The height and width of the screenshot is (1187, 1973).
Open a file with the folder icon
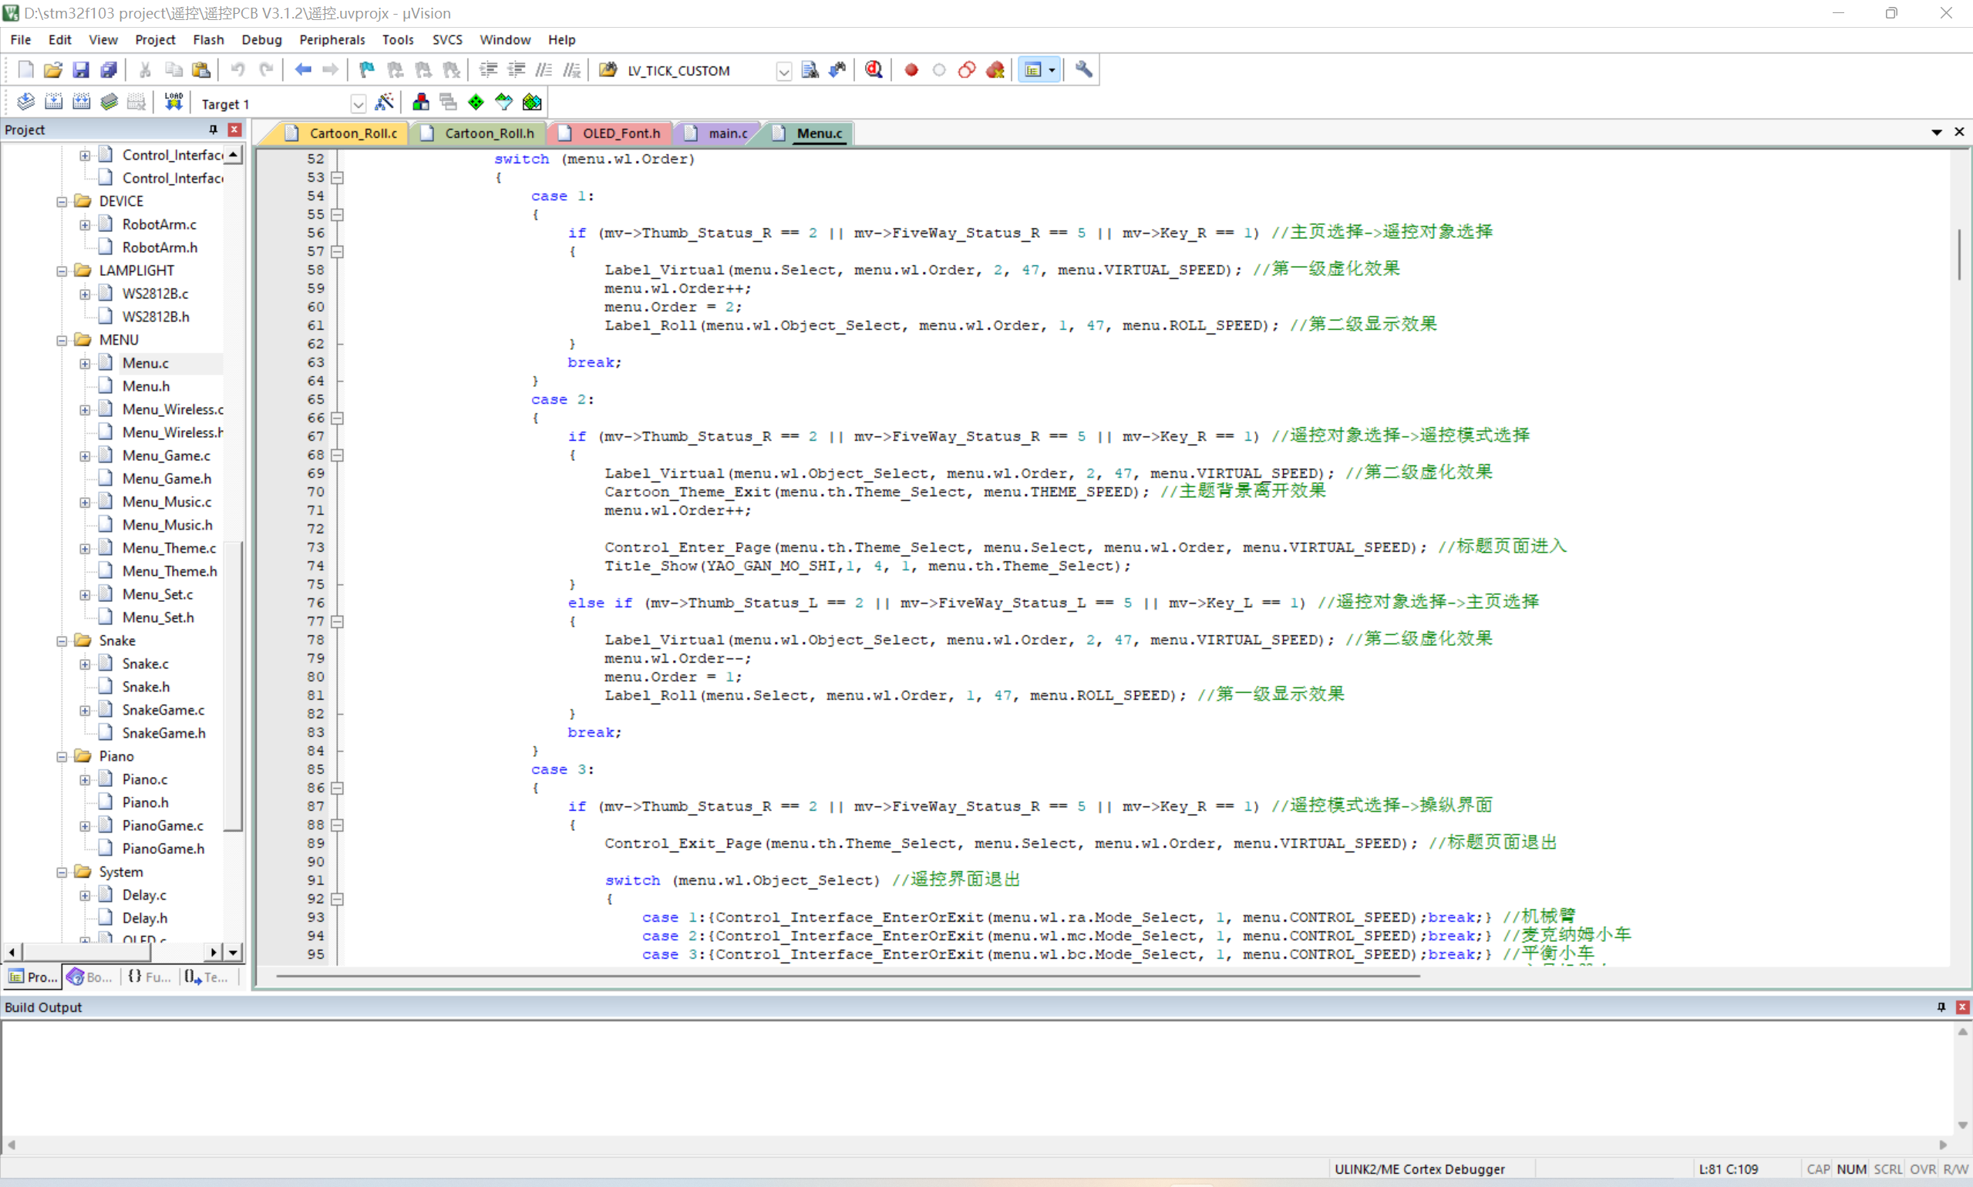[x=52, y=70]
